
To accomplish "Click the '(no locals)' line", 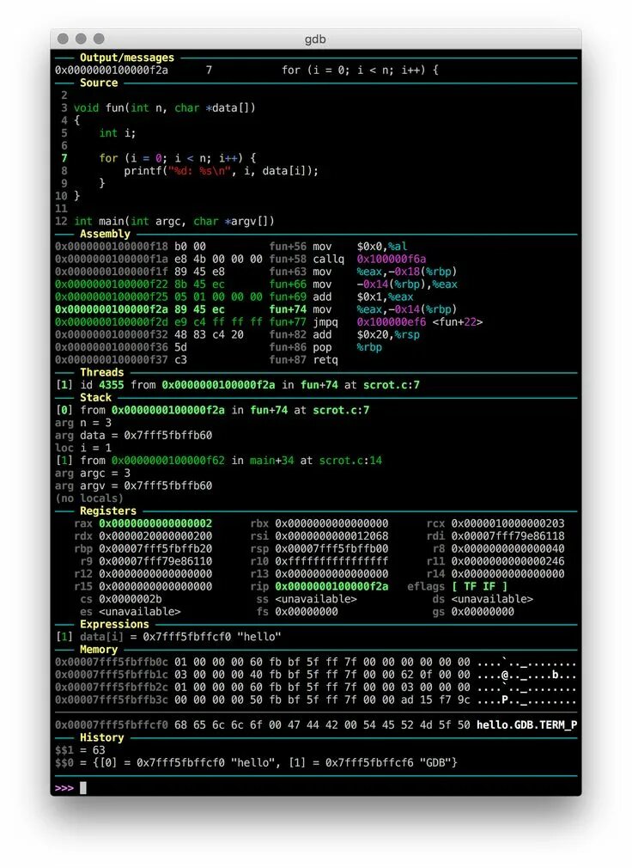I will (x=89, y=498).
